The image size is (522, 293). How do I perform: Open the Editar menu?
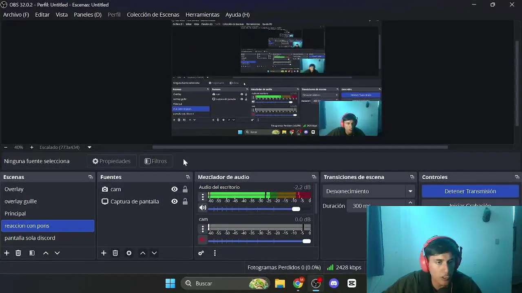point(42,15)
